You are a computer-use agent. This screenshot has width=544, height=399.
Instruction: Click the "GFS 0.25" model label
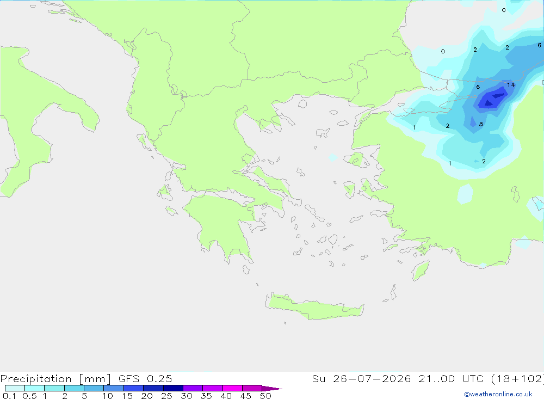click(x=145, y=379)
